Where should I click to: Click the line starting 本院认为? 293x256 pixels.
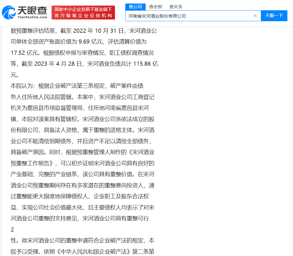point(77,86)
